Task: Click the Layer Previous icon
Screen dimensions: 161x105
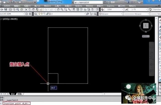Action: [x=91, y=14]
